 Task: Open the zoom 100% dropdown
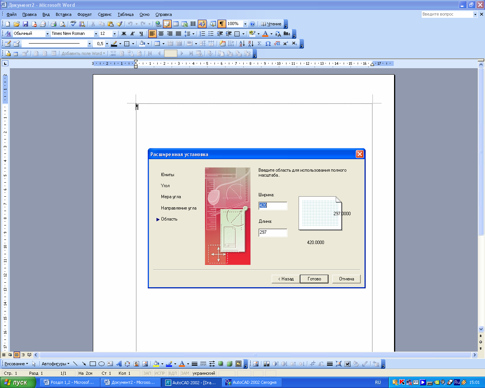coord(245,24)
